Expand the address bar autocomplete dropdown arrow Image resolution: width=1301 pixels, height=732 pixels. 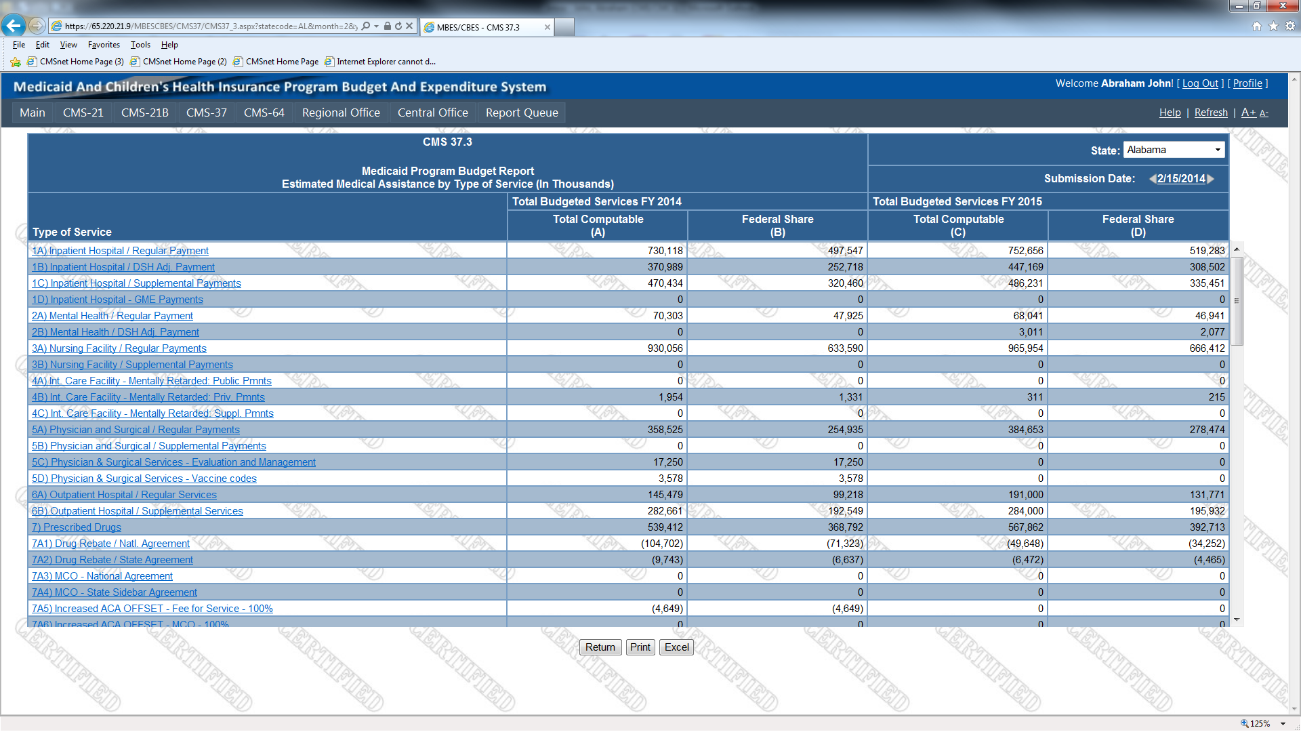pyautogui.click(x=377, y=26)
